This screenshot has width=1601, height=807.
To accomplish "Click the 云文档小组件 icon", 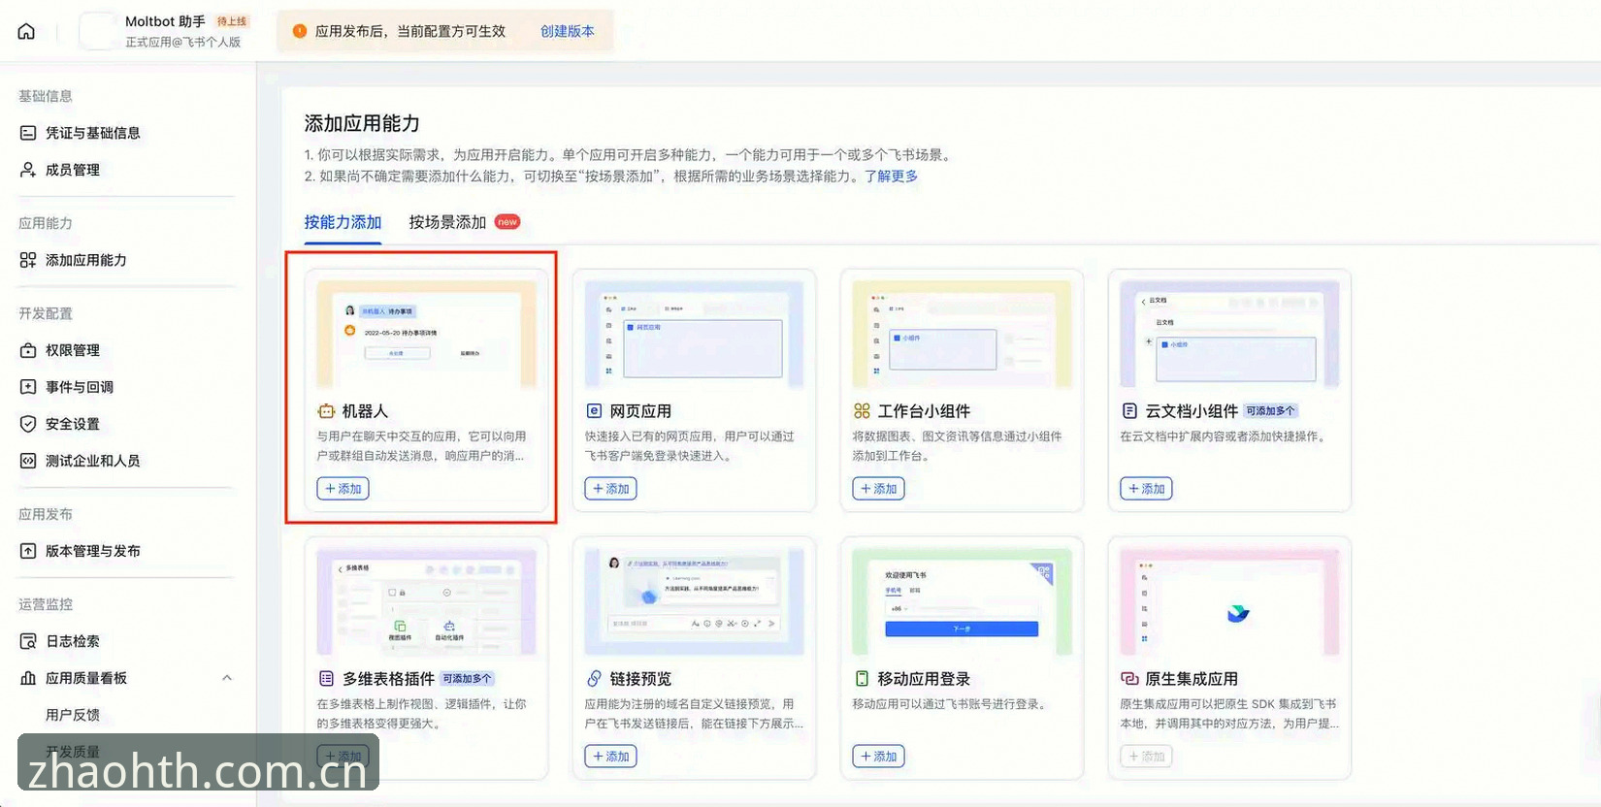I will pyautogui.click(x=1129, y=411).
